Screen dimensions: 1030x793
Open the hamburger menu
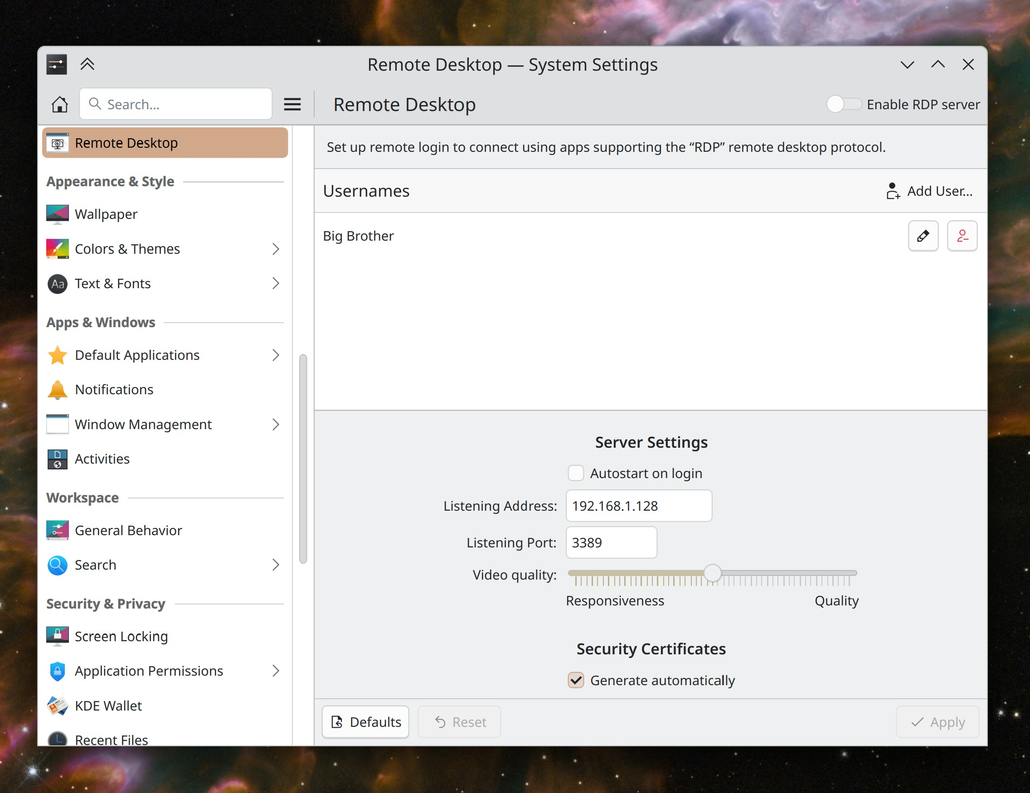(x=292, y=104)
